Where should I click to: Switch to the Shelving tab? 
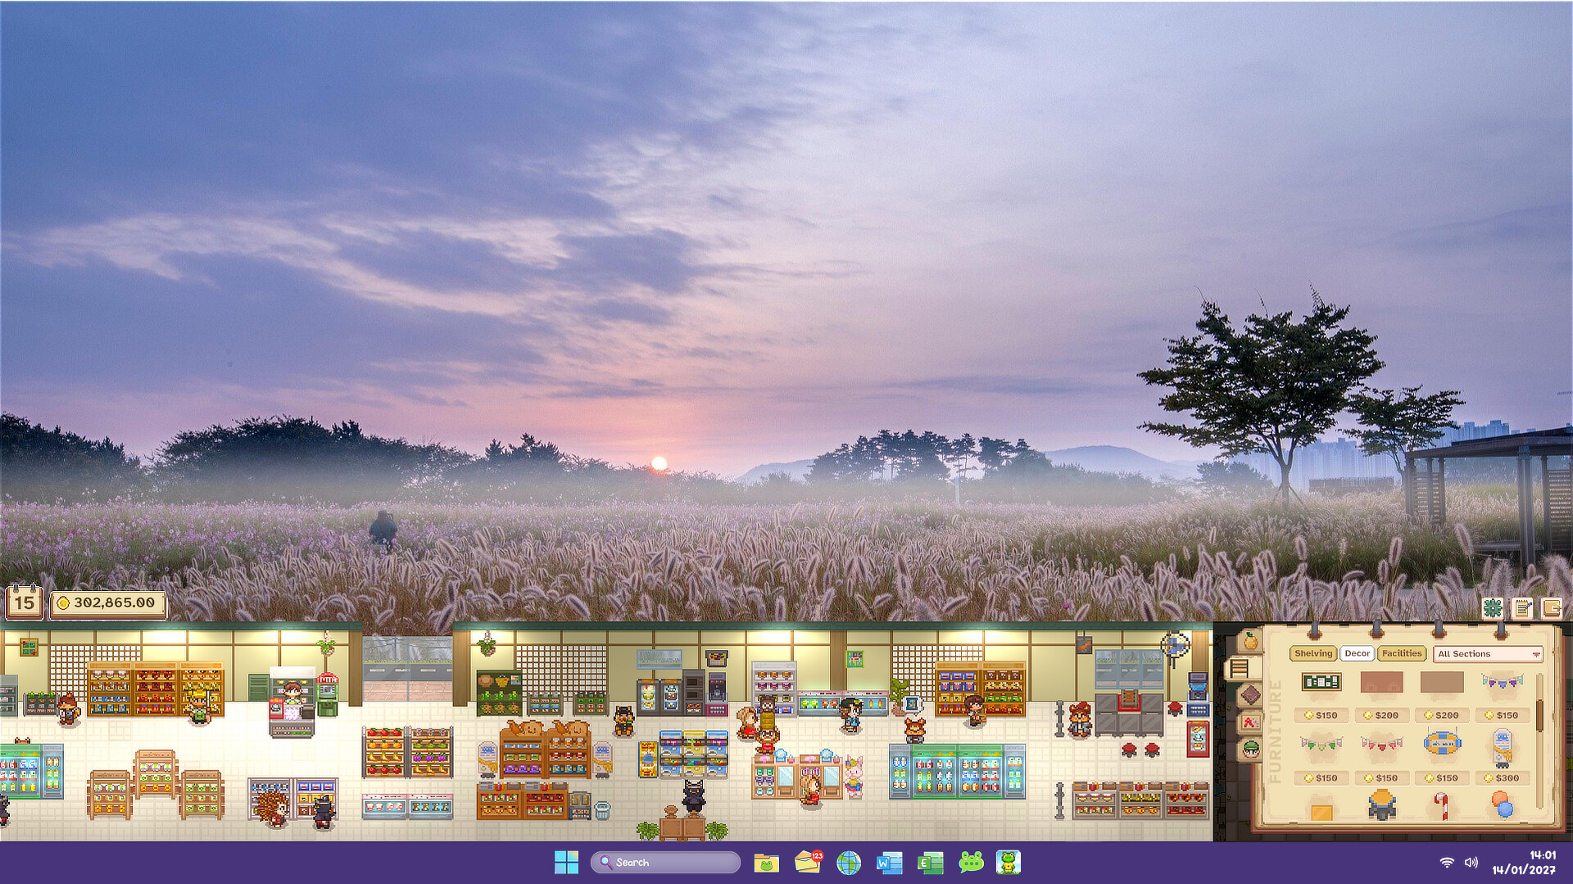[x=1313, y=653]
